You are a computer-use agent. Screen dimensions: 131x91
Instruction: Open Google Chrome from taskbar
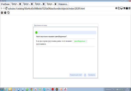(x=31, y=90)
